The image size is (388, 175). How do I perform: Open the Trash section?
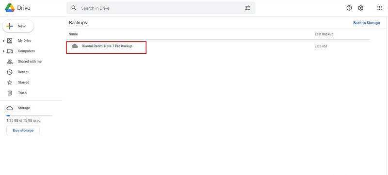[22, 93]
